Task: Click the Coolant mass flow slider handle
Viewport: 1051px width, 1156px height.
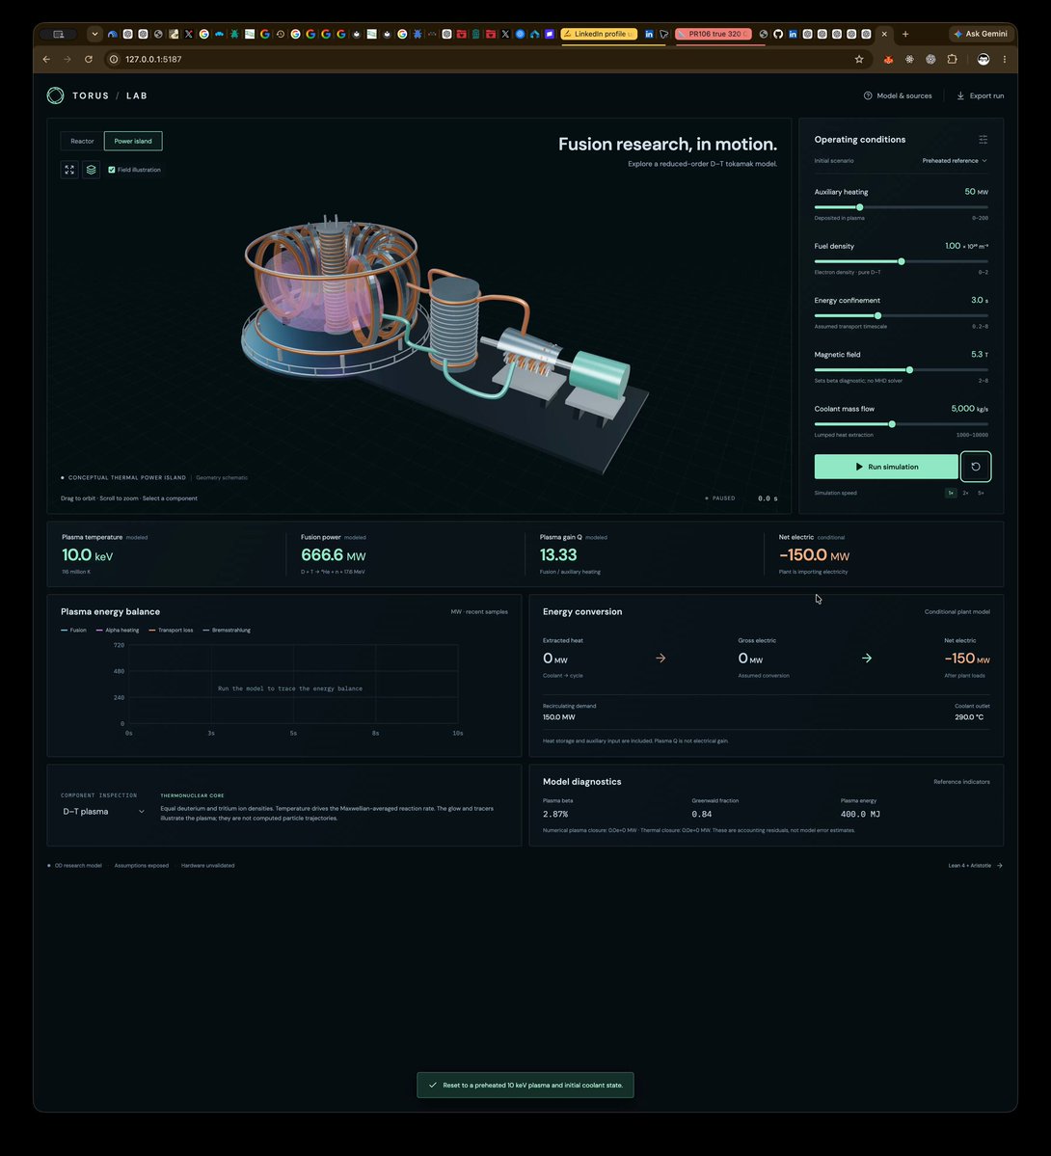Action: pos(892,424)
